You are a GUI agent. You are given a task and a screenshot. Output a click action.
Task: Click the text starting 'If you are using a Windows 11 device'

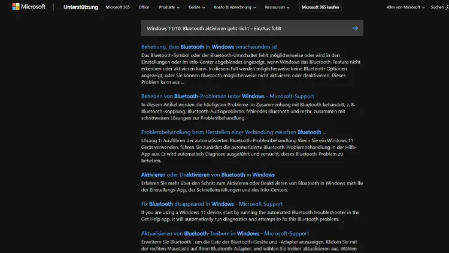tap(250, 216)
